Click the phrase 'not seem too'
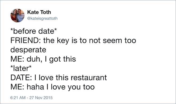Viewport: 176px width, 104px height. 113,40
